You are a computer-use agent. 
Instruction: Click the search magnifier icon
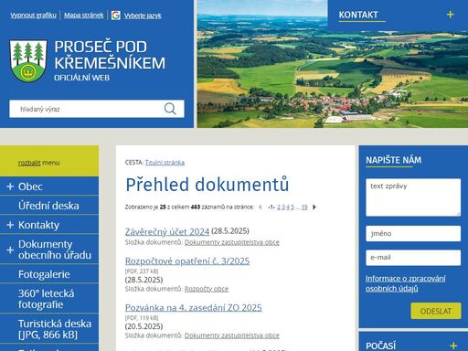(170, 109)
